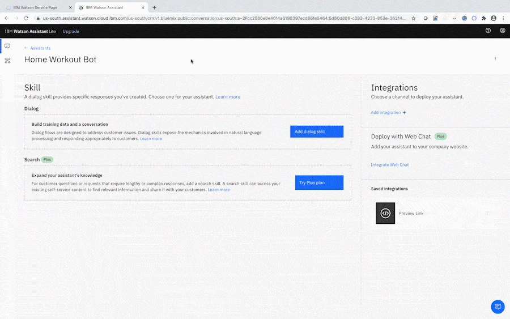Open the Chrome three-dot menu
Image resolution: width=510 pixels, height=319 pixels.
click(503, 18)
